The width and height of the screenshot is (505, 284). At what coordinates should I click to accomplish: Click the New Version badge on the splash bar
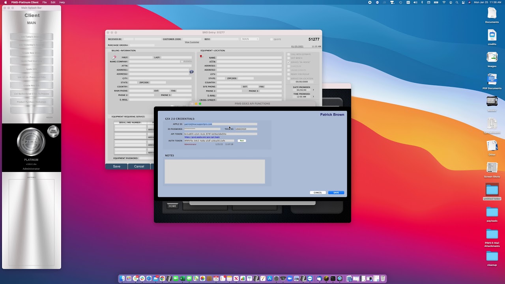point(53,131)
